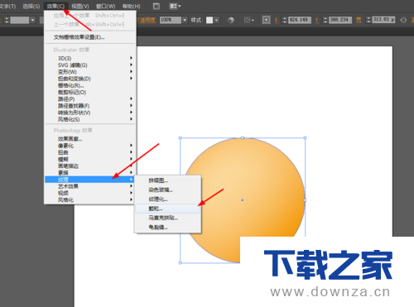Expand the 变形(W) submenu
The image size is (414, 307).
point(90,72)
